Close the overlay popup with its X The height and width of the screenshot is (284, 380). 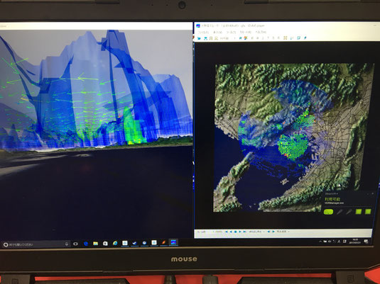(372, 193)
